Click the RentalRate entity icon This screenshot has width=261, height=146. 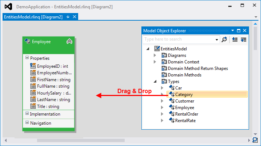[172, 120]
